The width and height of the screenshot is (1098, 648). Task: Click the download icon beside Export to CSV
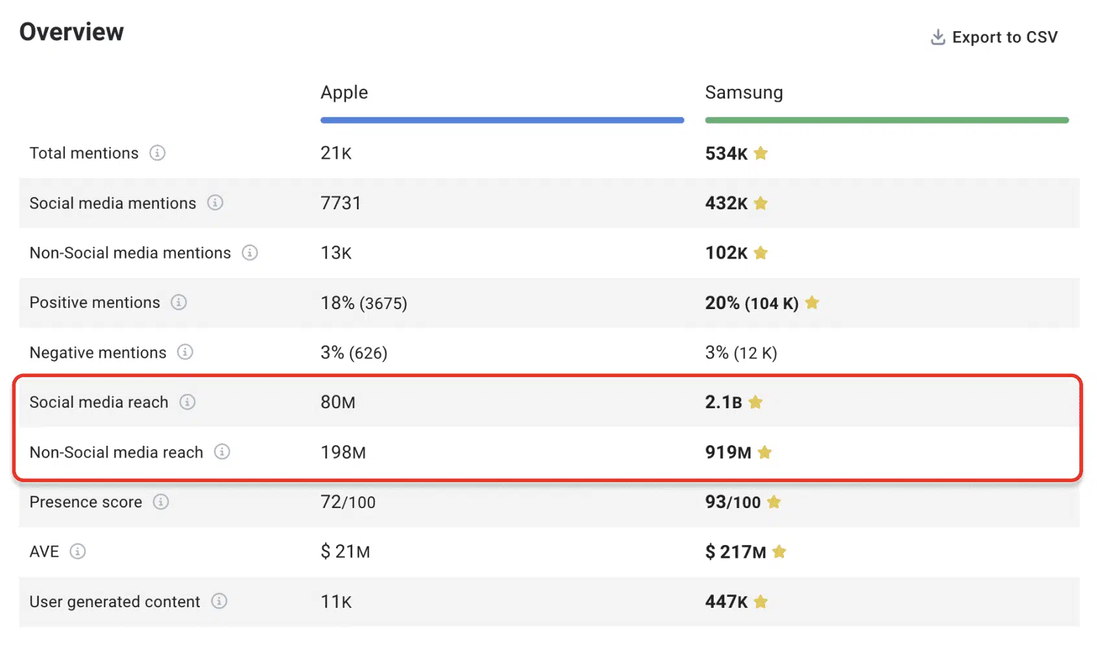click(x=938, y=38)
